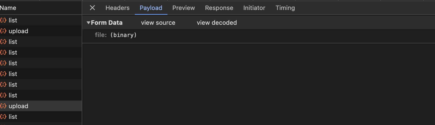Click the view source link
The image size is (435, 125).
[x=158, y=23]
